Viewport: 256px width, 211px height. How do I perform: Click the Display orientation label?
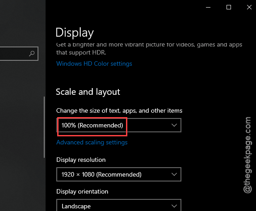tap(82, 191)
